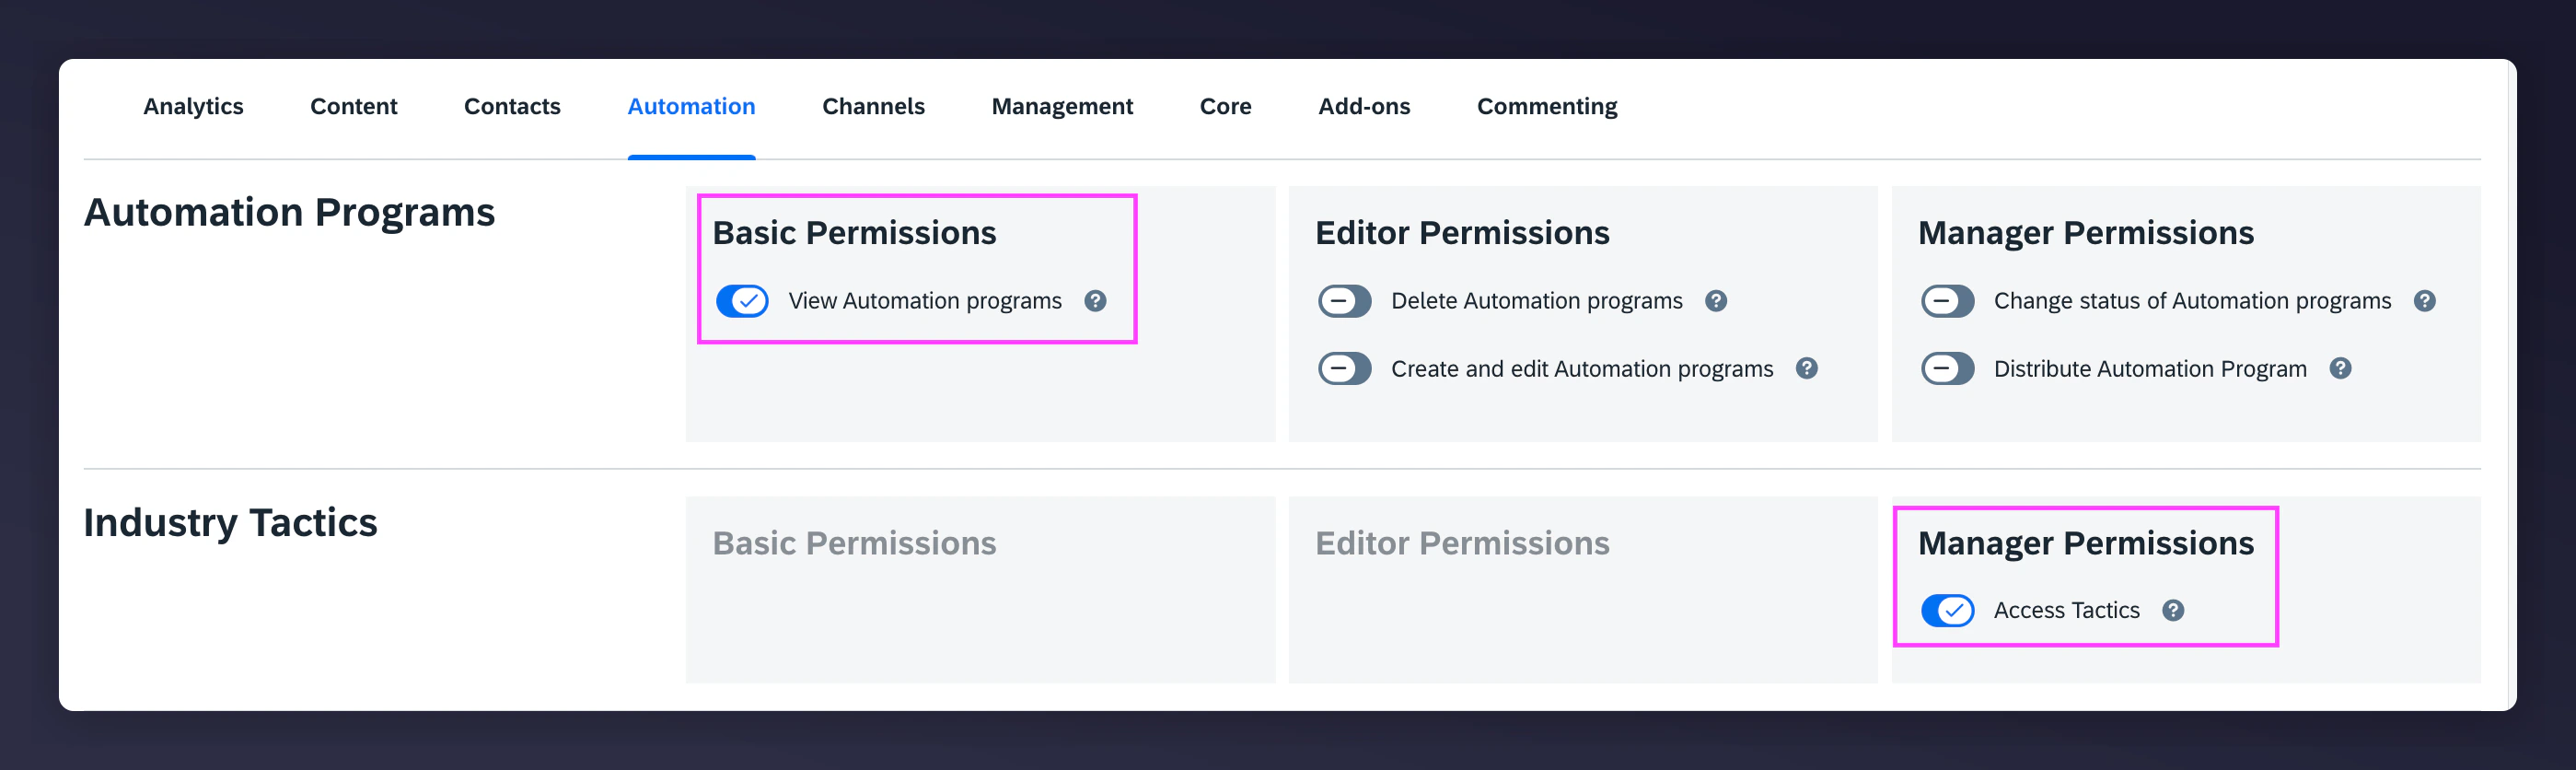Click Manager Permissions heading under Automation Programs

click(x=2086, y=233)
